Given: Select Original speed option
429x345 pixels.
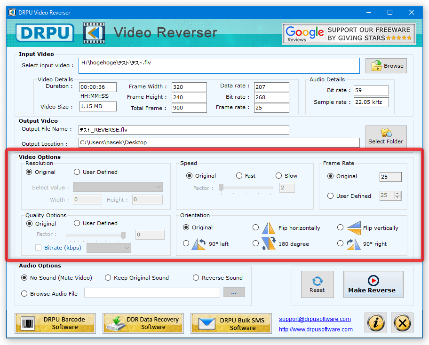Looking at the screenshot, I should click(189, 176).
